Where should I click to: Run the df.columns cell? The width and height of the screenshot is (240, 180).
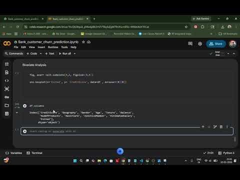point(24,106)
